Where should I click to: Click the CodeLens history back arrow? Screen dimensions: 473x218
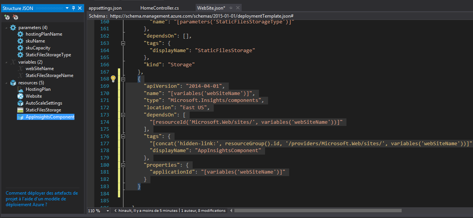point(115,211)
